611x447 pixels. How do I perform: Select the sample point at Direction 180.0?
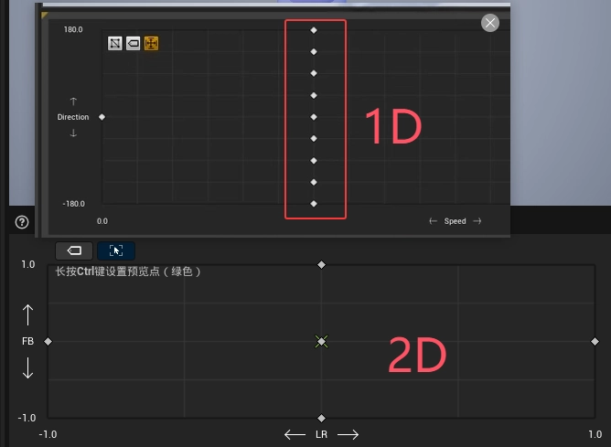click(314, 30)
